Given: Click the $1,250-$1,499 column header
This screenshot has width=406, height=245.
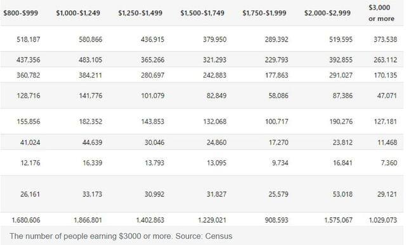Looking at the screenshot, I should click(x=140, y=13).
